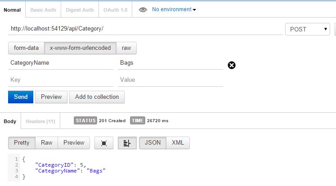Select x-www-form-urlencoded body type
Image resolution: width=336 pixels, height=186 pixels.
click(80, 48)
